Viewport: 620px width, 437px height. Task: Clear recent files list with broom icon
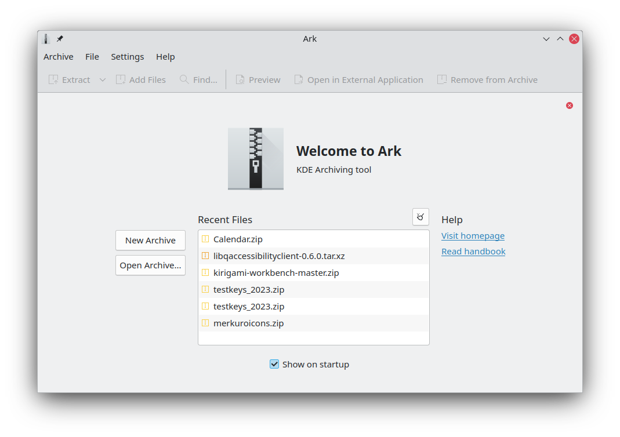point(420,217)
